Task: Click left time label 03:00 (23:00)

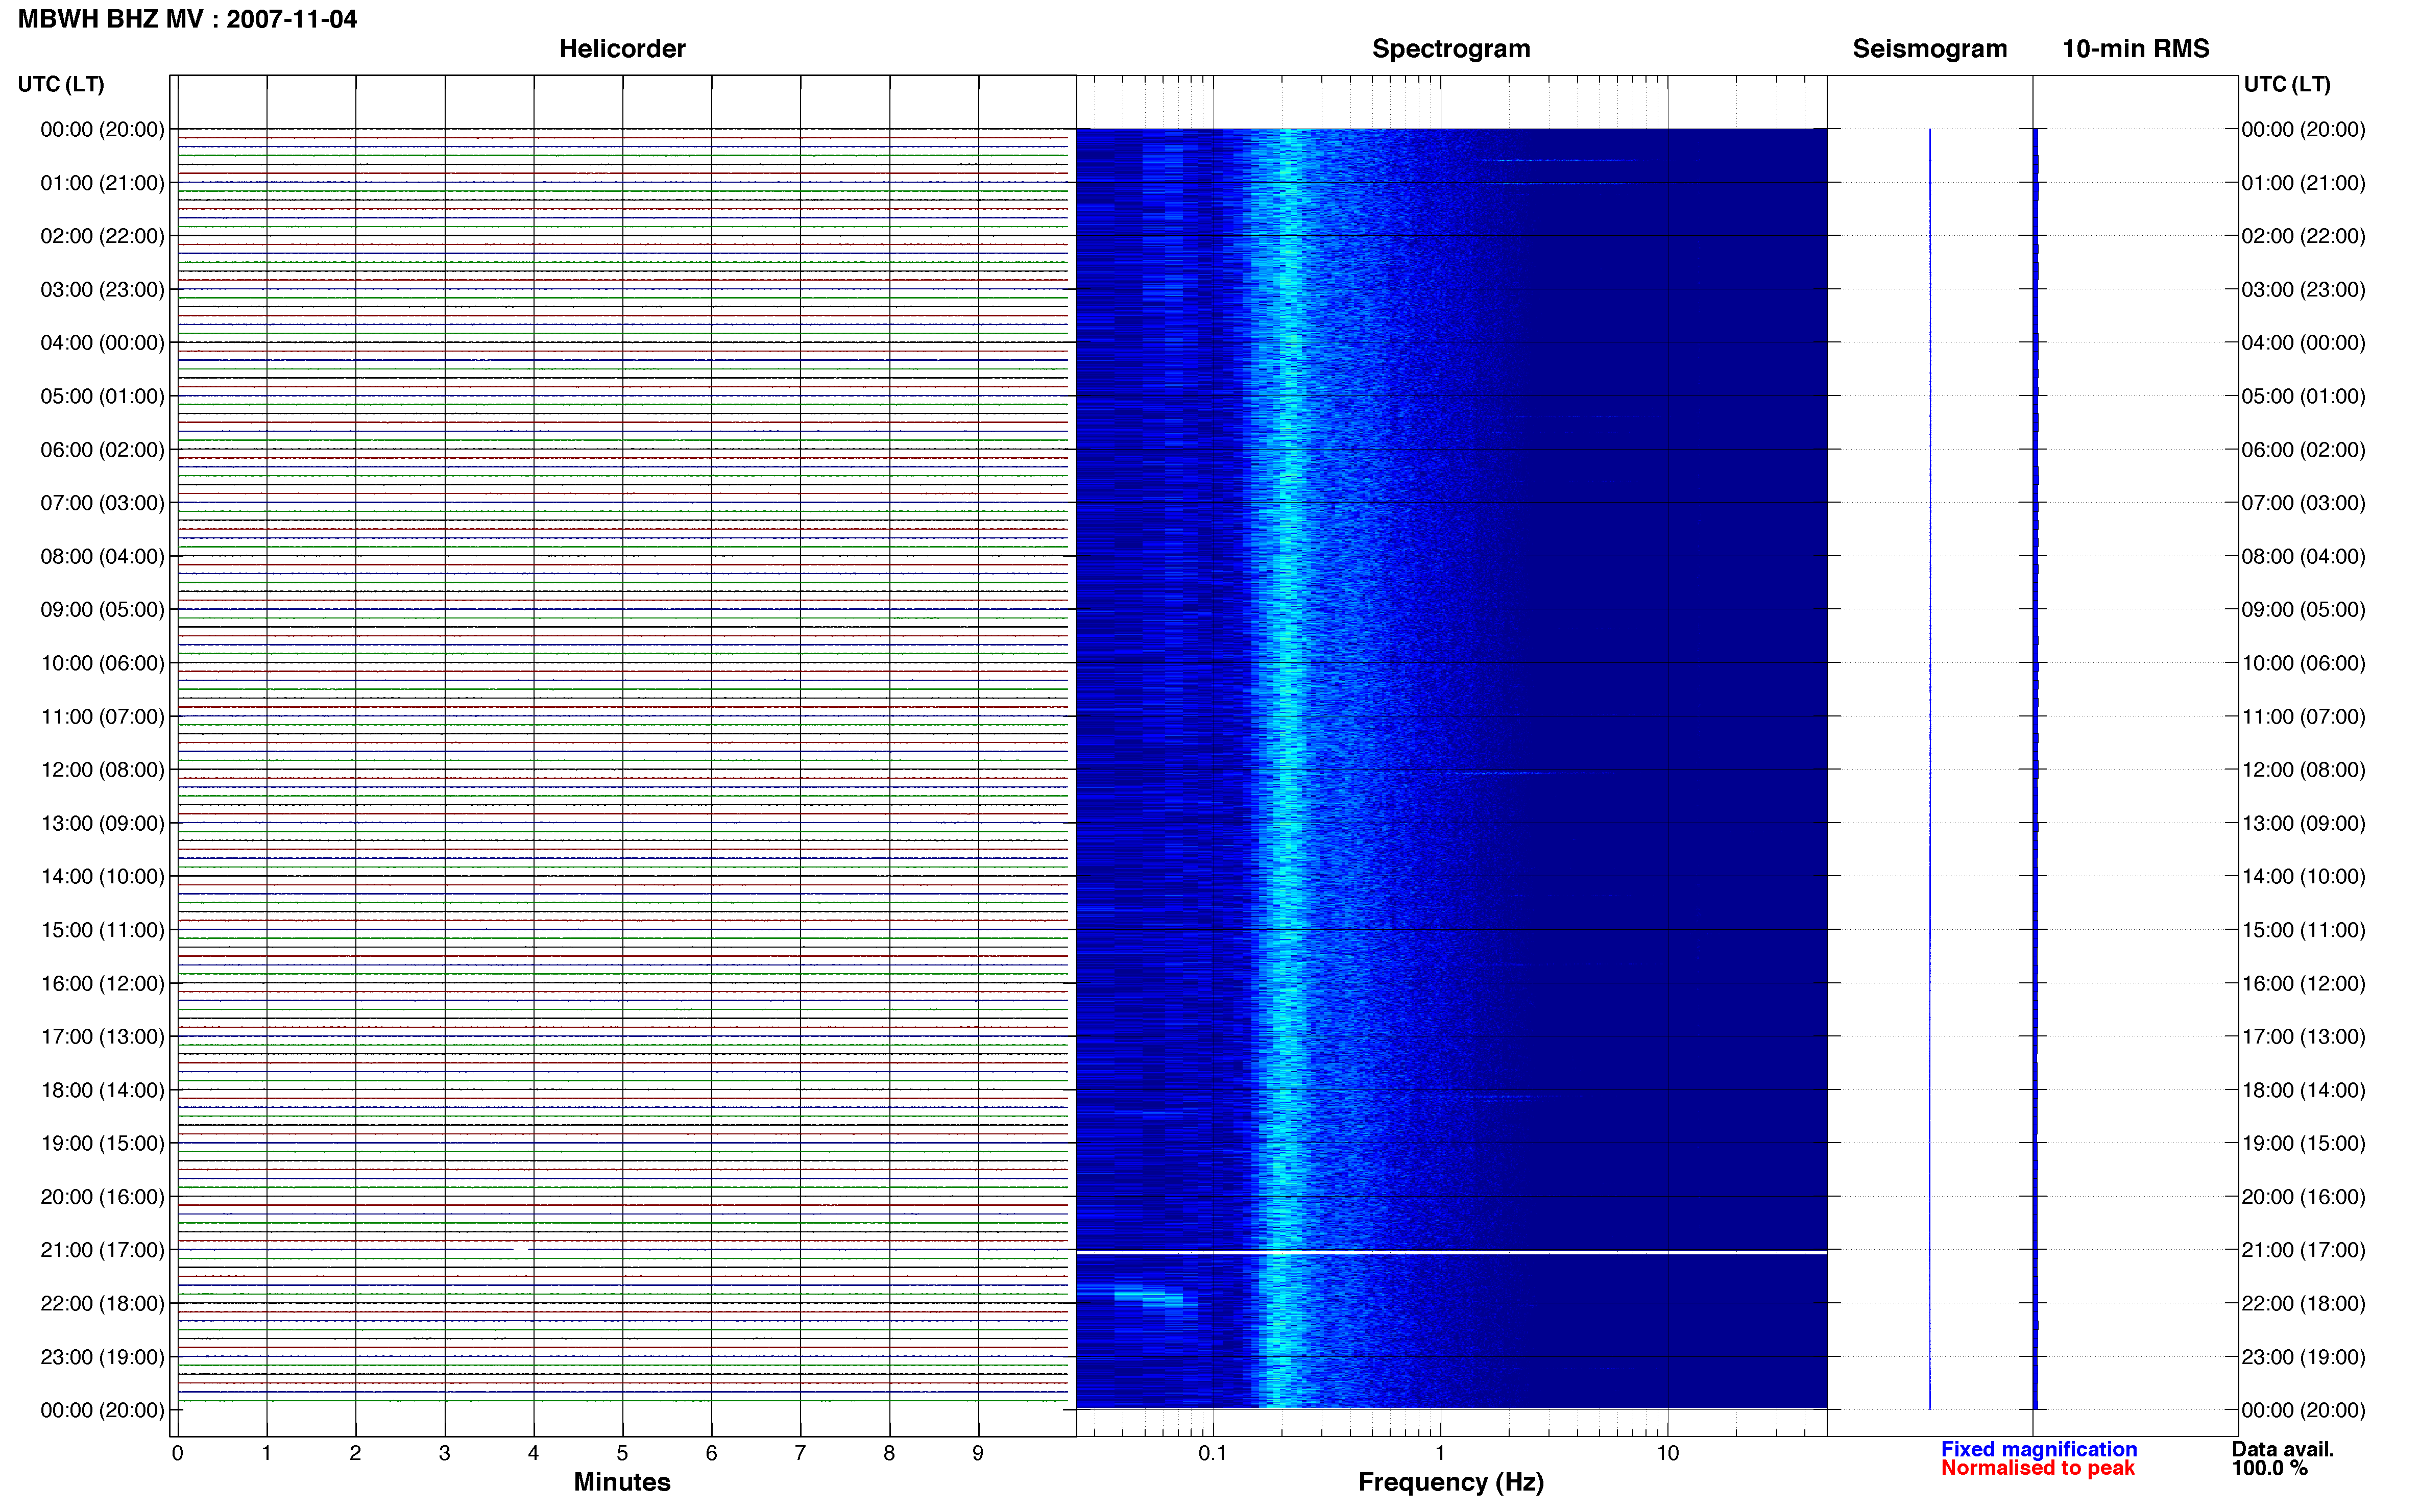Action: click(x=102, y=290)
